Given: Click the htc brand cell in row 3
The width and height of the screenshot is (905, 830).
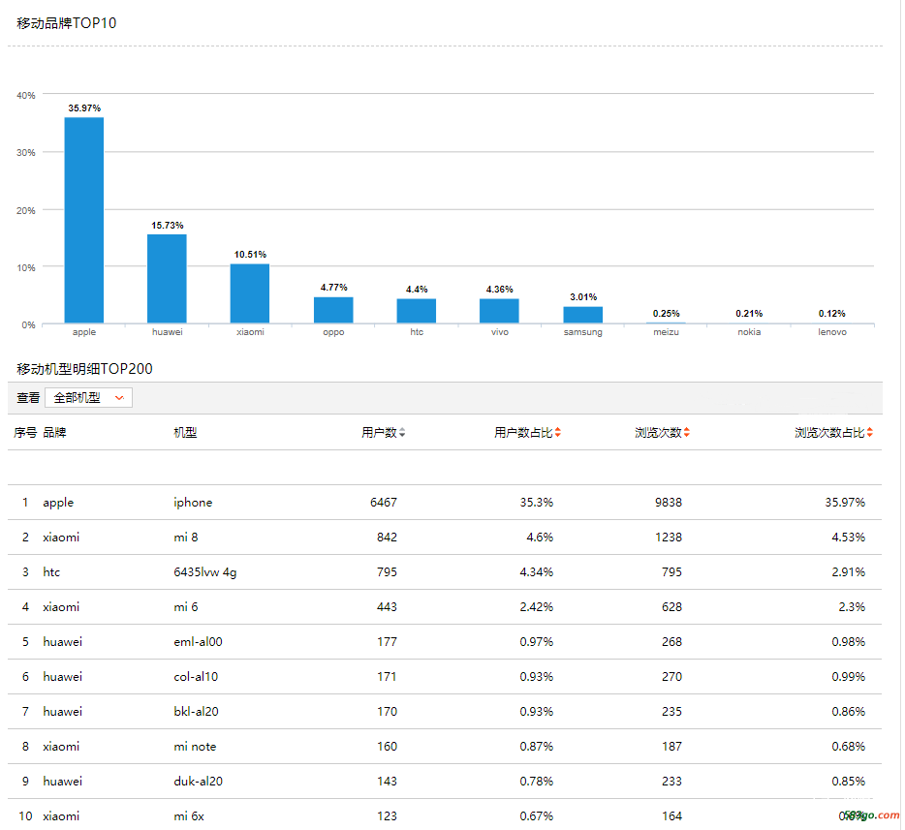Looking at the screenshot, I should (51, 572).
